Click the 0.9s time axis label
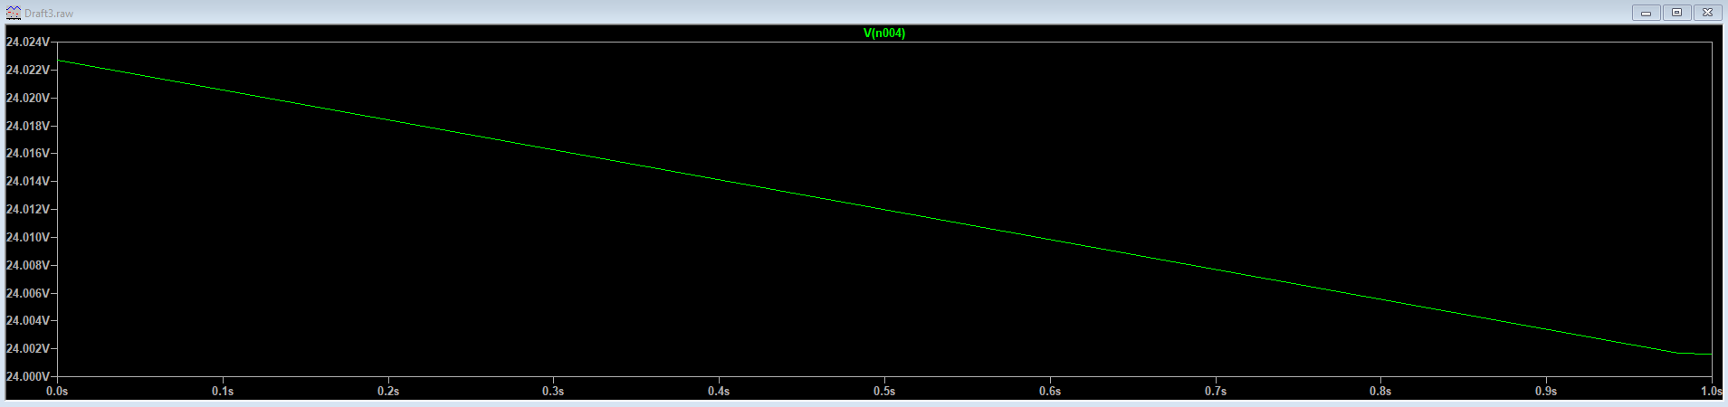1728x407 pixels. (x=1546, y=391)
